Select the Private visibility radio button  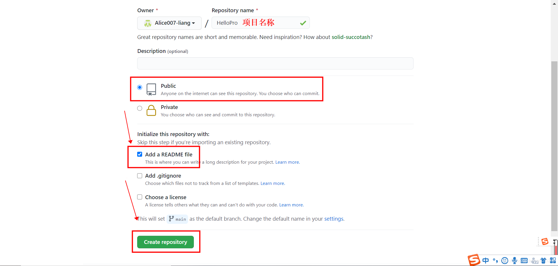pos(140,108)
